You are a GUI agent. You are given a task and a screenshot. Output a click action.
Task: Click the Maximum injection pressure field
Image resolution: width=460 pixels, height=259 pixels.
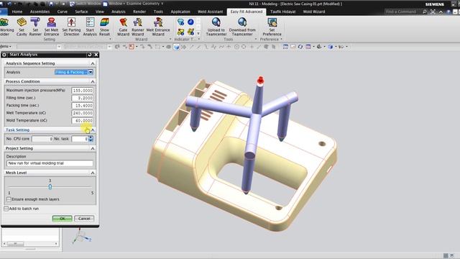pyautogui.click(x=83, y=91)
